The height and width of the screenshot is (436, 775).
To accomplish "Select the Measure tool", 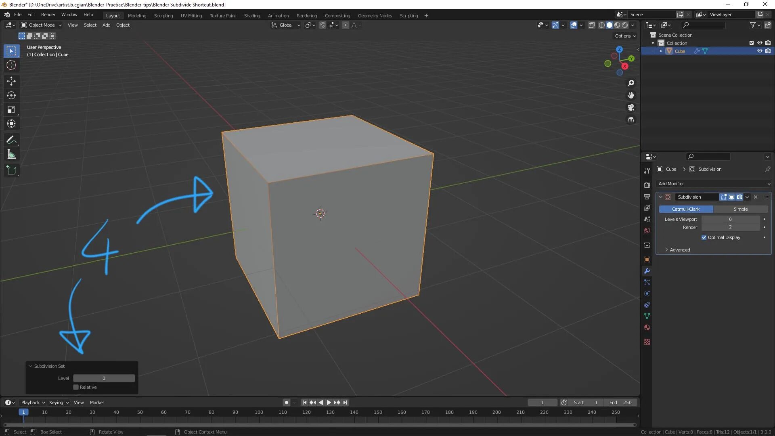I will [x=11, y=155].
